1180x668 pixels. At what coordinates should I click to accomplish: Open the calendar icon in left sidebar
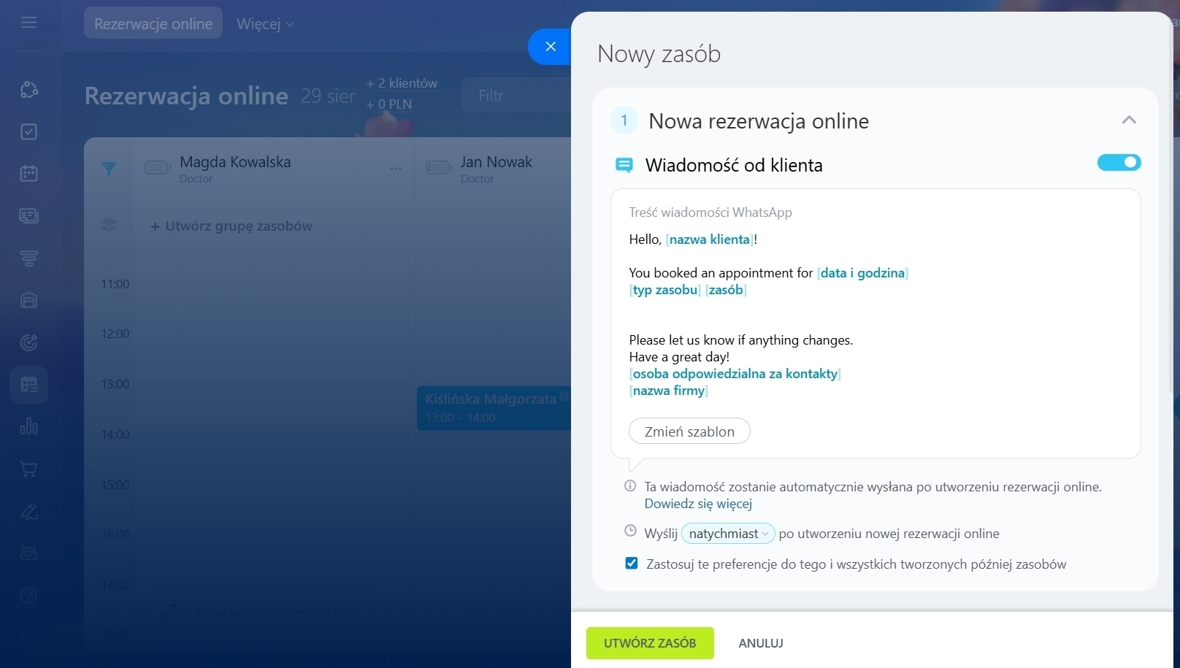[x=28, y=174]
